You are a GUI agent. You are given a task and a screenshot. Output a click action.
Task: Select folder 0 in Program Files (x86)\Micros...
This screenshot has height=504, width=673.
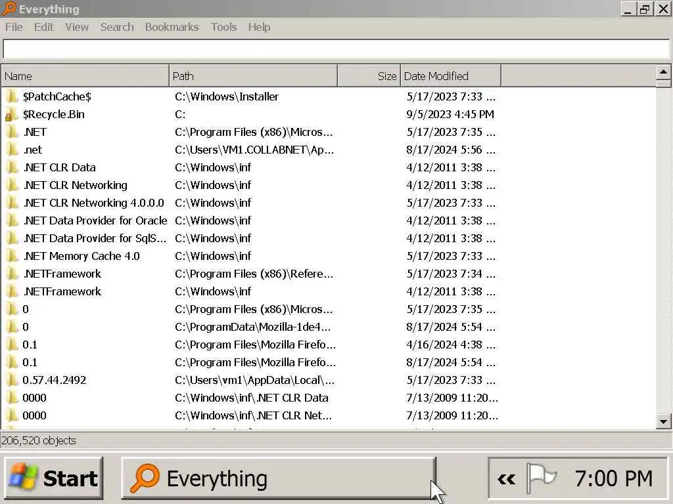click(26, 309)
